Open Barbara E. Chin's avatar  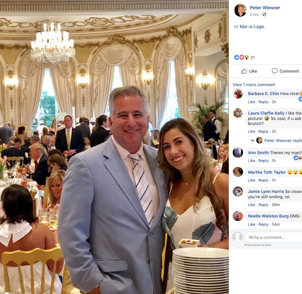(x=238, y=94)
